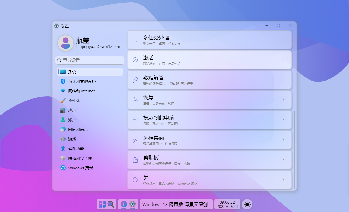349x212 pixels.
Task: Expand 投影到此电脑 using its chevron arrow
Action: (283, 120)
